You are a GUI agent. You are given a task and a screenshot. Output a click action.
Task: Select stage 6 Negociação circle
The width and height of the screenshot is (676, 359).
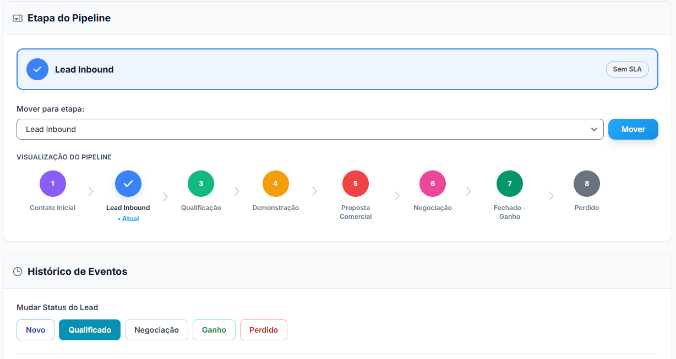click(433, 184)
